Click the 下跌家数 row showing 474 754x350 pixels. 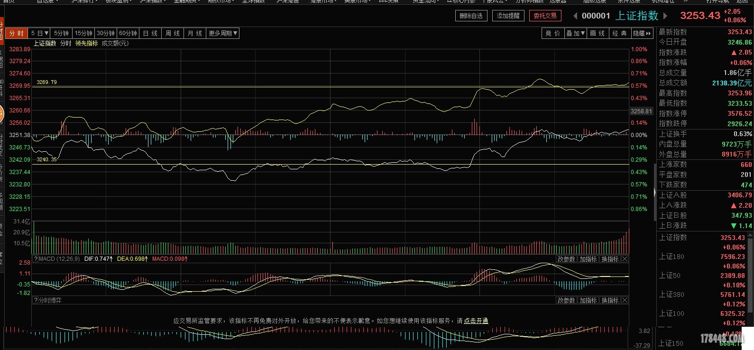(705, 185)
